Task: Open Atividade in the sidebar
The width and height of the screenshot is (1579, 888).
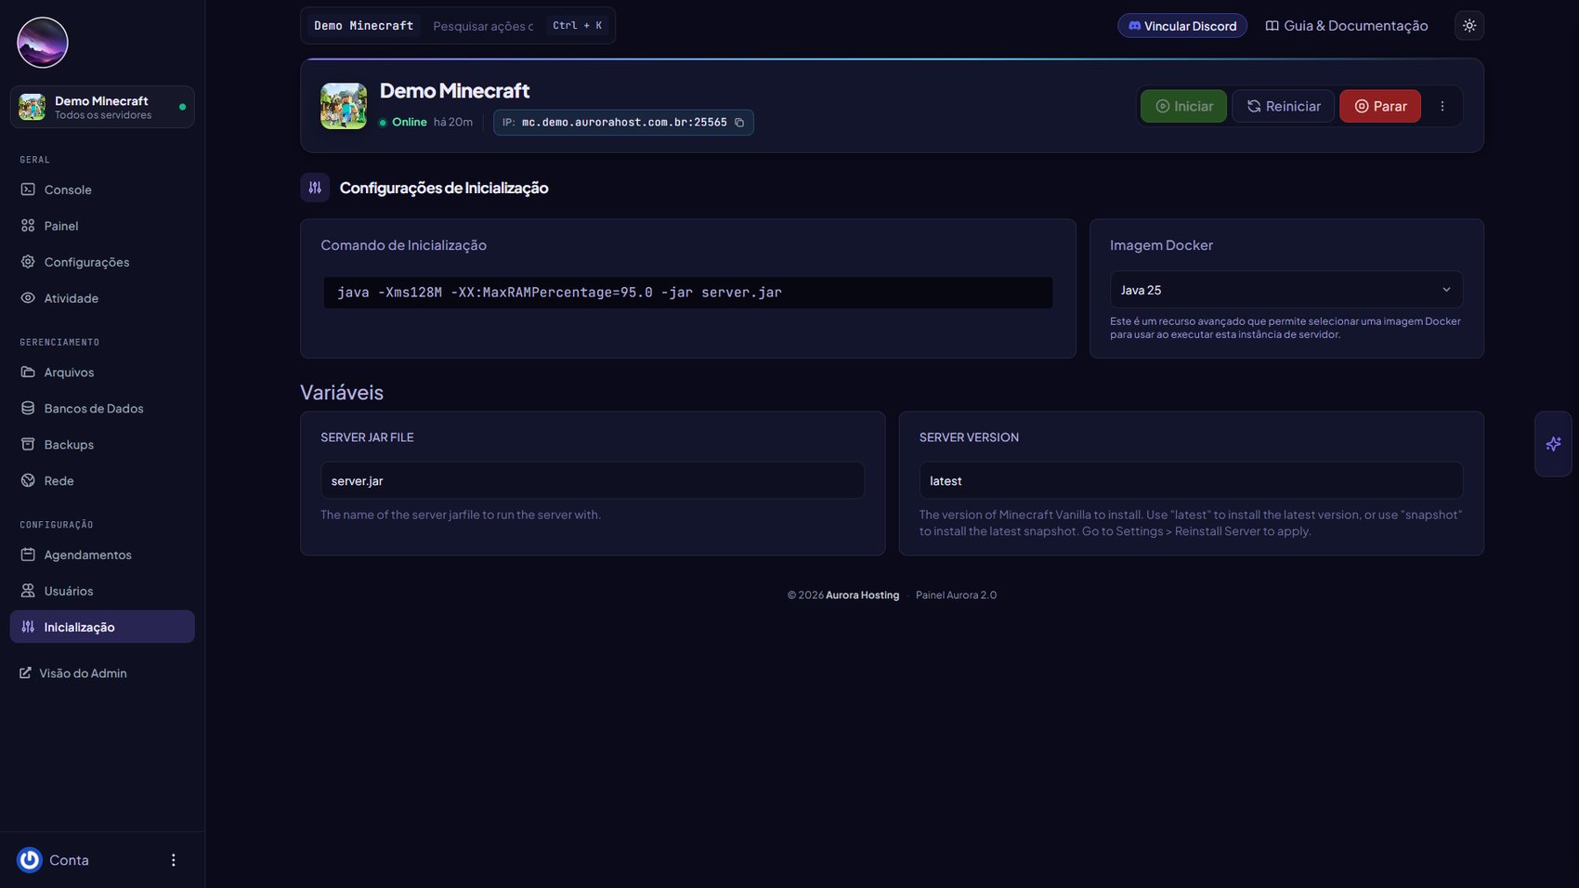Action: tap(102, 298)
